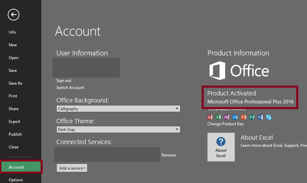Click the OneNote app icon

pyautogui.click(x=227, y=117)
